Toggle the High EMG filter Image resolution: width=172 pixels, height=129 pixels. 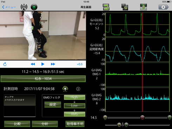click(74, 97)
